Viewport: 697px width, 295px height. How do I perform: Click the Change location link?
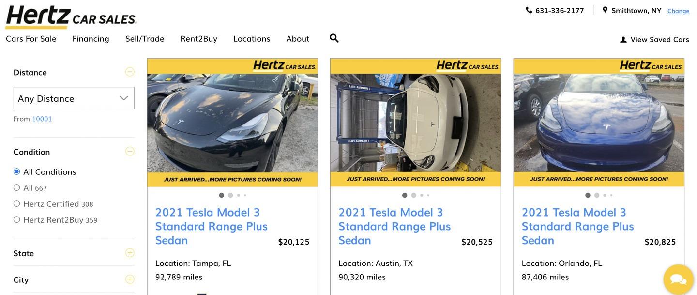[x=678, y=11]
